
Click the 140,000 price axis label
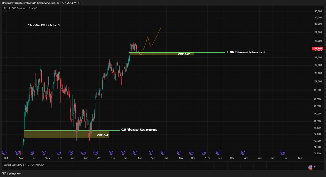tap(317, 11)
